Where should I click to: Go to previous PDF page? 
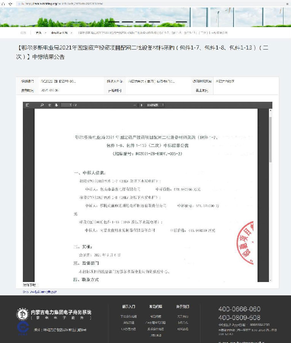(x=49, y=105)
